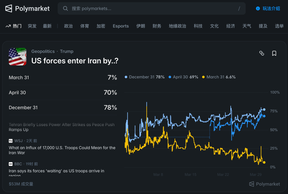Open the US-Iran flag market thumbnail
The height and width of the screenshot is (194, 288).
(17, 56)
